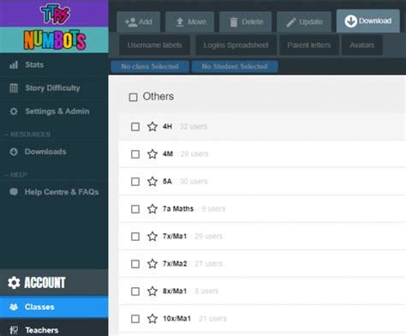The height and width of the screenshot is (336, 406).
Task: Click the Add button
Action: (138, 22)
